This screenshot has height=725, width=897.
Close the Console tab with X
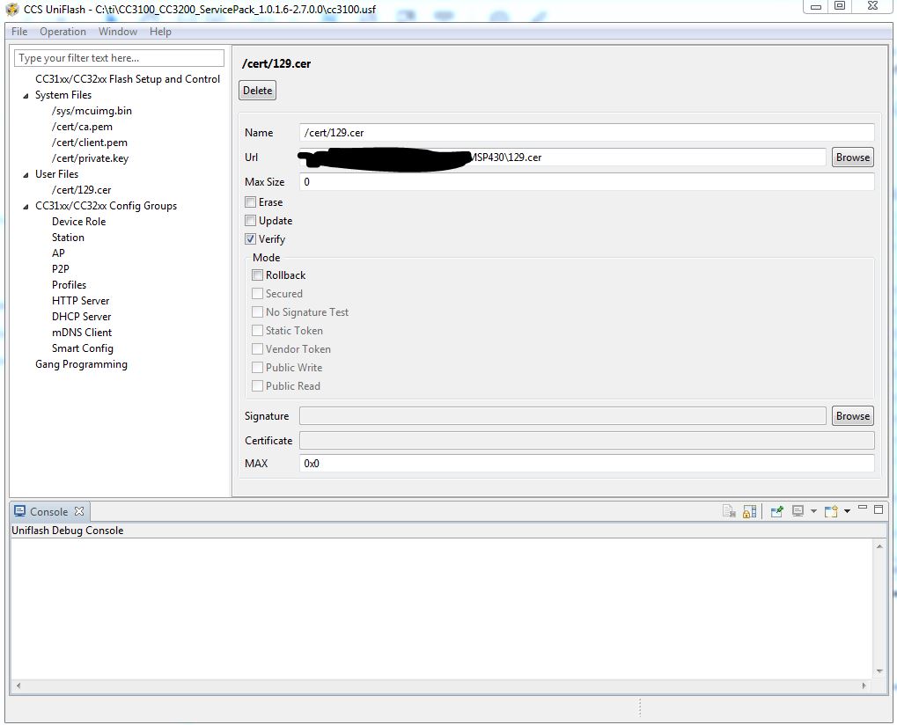79,511
